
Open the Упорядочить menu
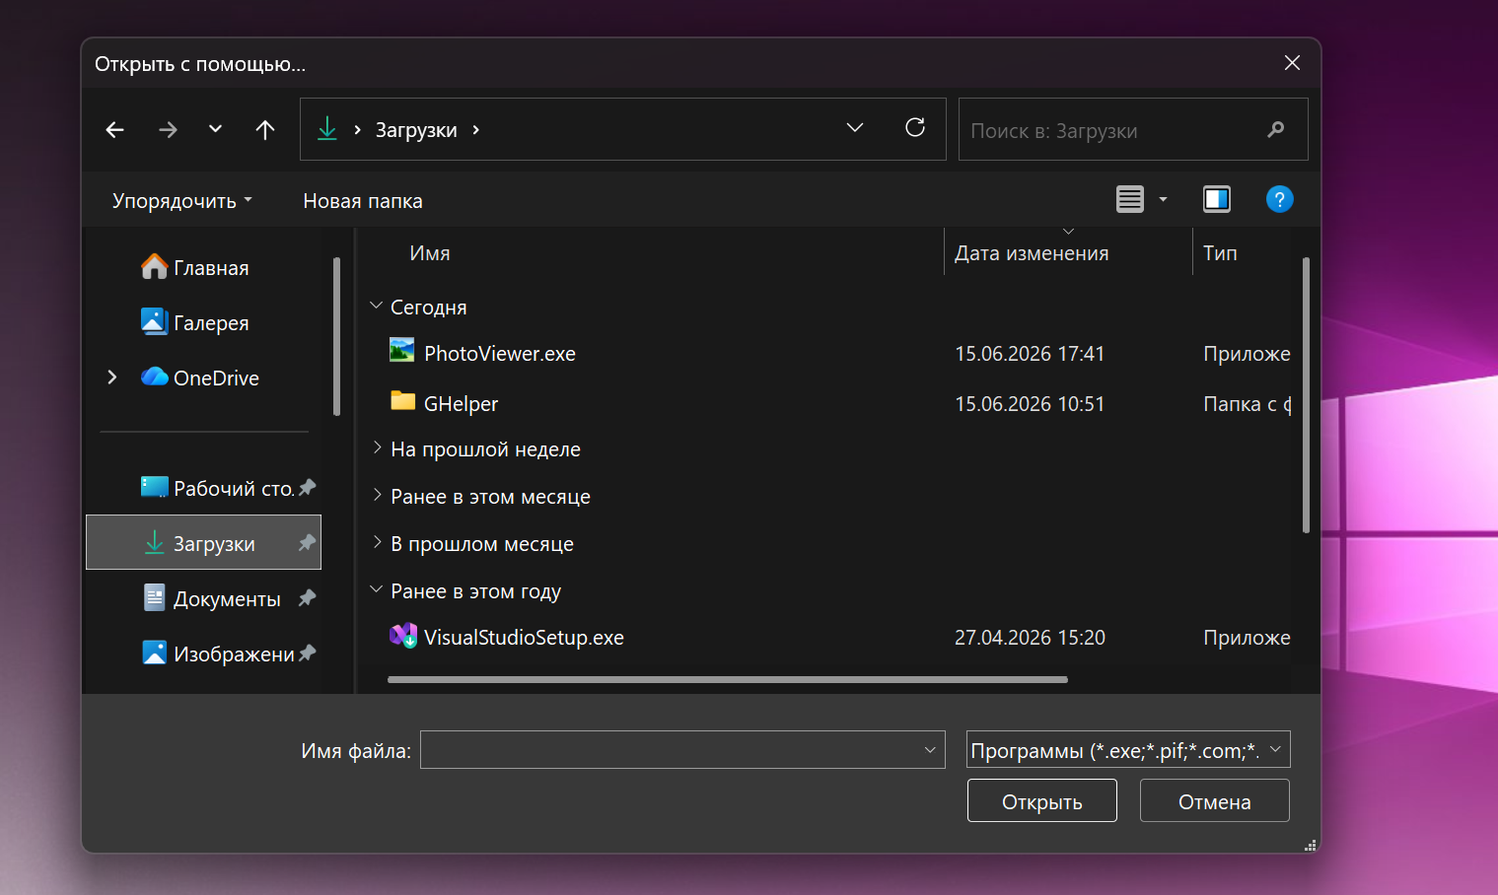(182, 200)
